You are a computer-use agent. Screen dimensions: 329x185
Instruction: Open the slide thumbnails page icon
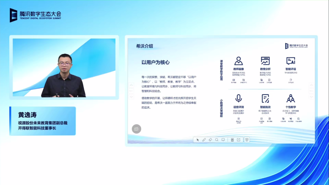click(x=232, y=140)
